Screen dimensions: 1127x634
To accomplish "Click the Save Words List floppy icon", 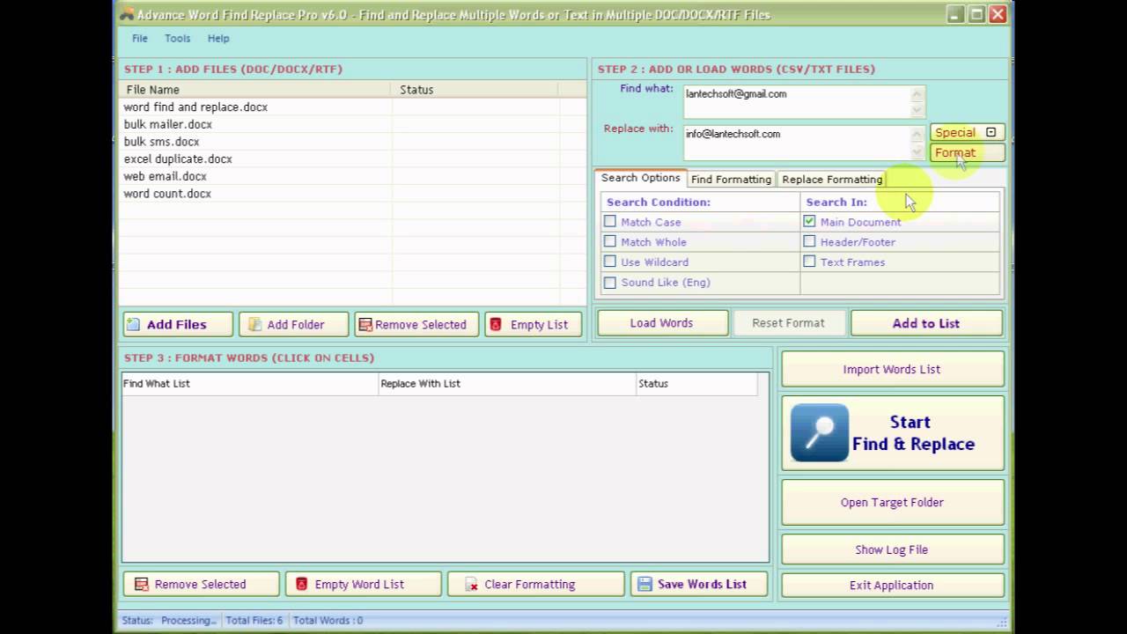I will [x=645, y=584].
